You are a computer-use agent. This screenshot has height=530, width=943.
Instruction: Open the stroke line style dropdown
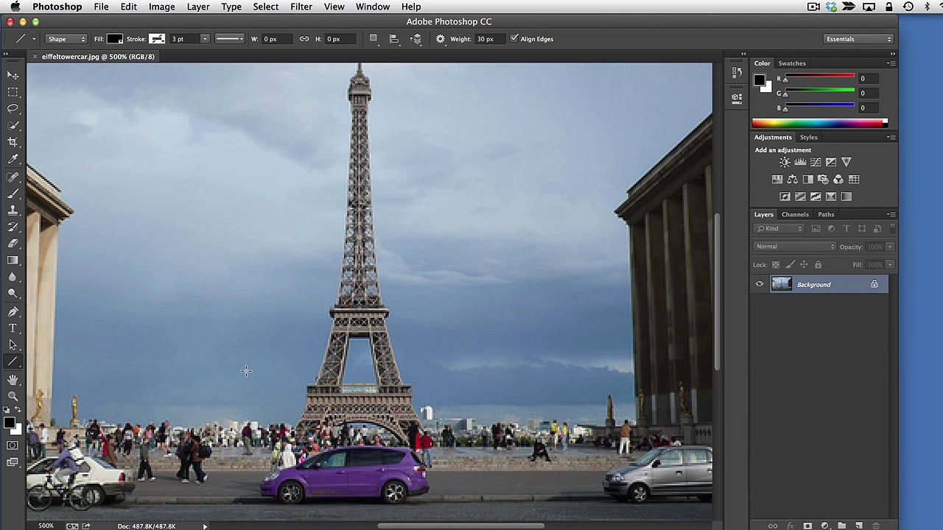(x=230, y=39)
